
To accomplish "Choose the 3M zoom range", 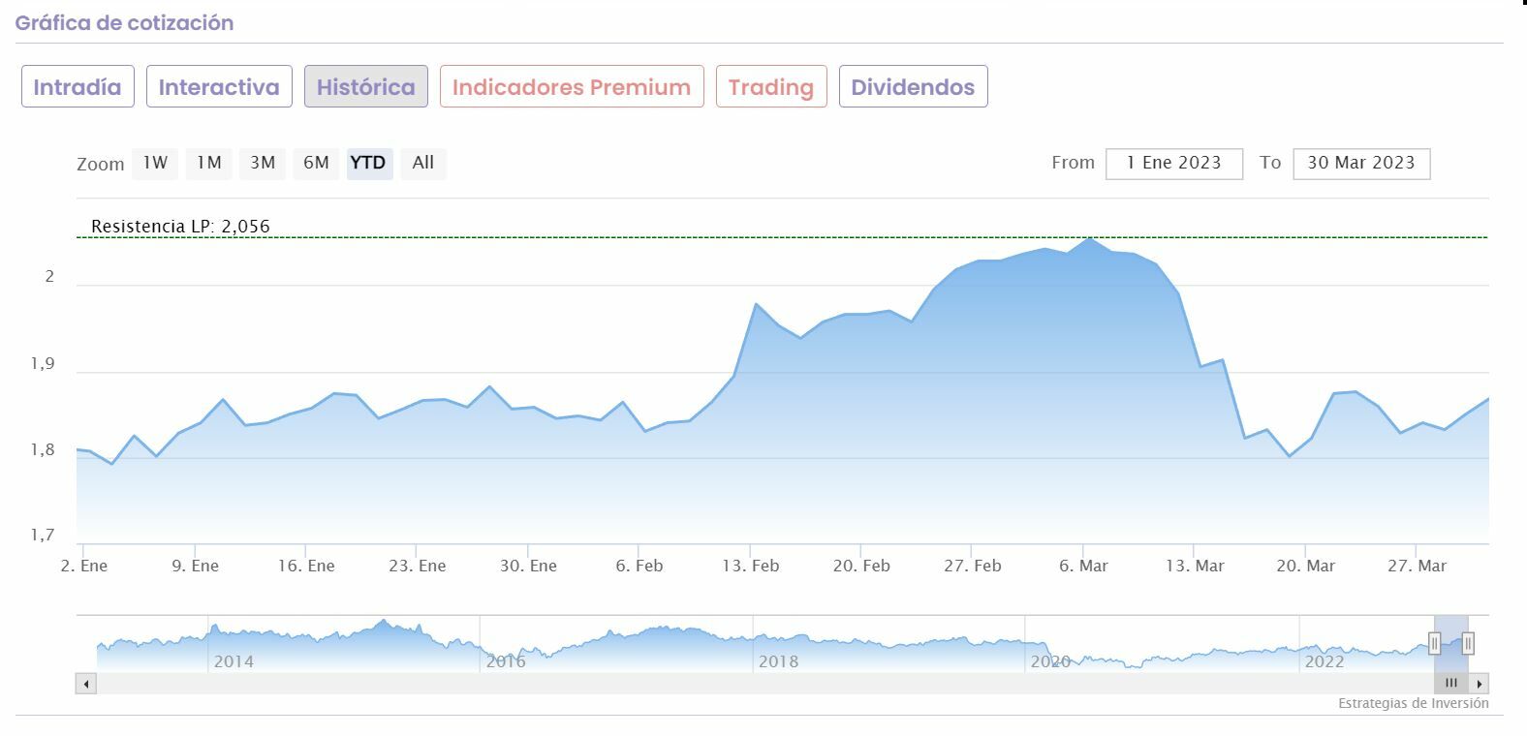I will tap(263, 163).
